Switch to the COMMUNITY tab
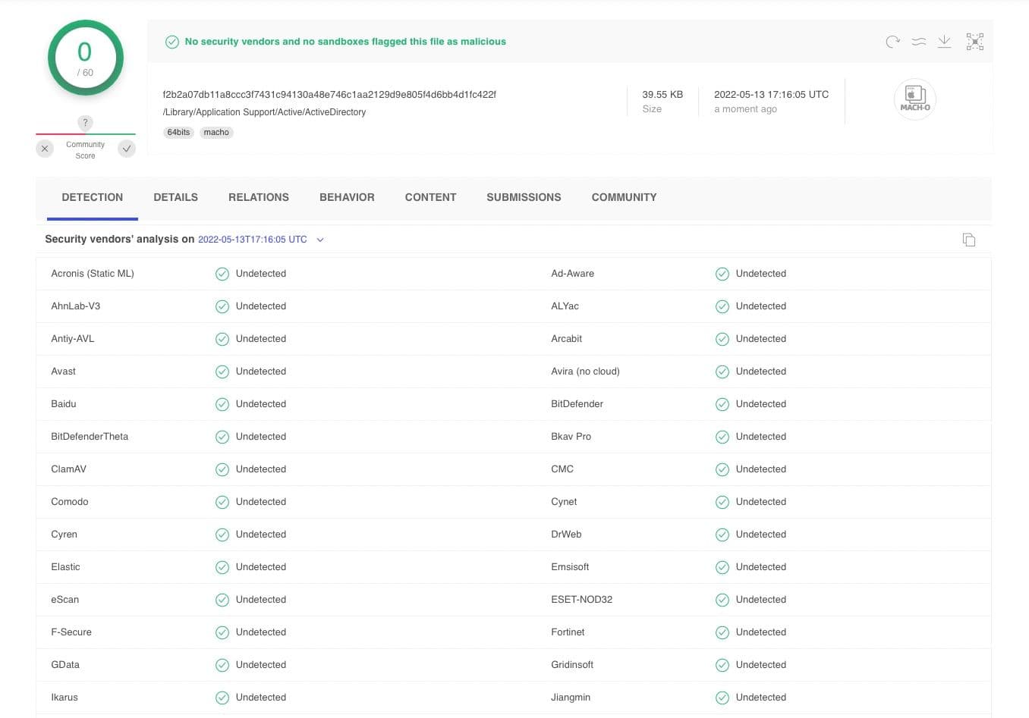This screenshot has height=718, width=1029. (x=624, y=197)
